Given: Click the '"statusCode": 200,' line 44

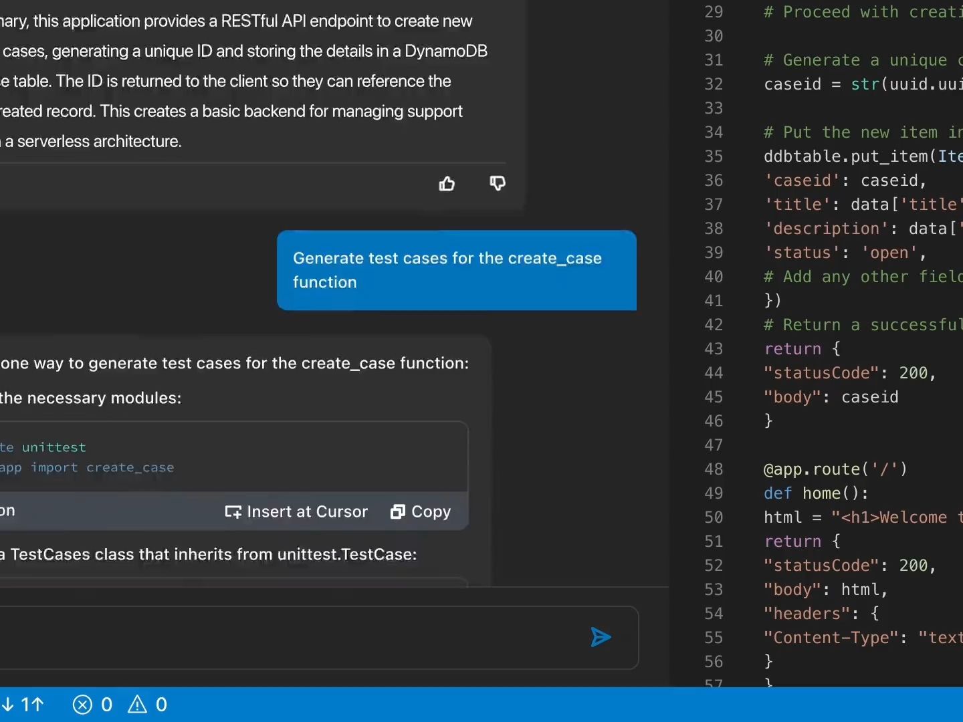Looking at the screenshot, I should pos(850,373).
